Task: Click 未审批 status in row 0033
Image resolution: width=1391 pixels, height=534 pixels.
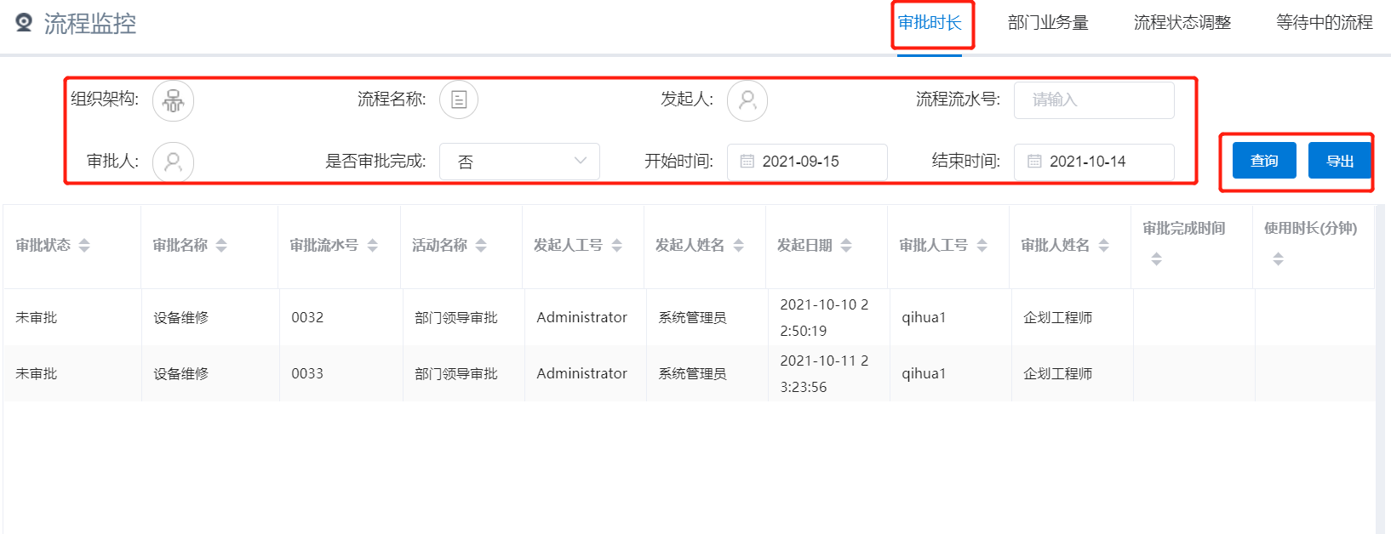Action: tap(37, 373)
